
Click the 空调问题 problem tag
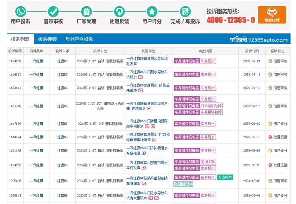coord(208,162)
